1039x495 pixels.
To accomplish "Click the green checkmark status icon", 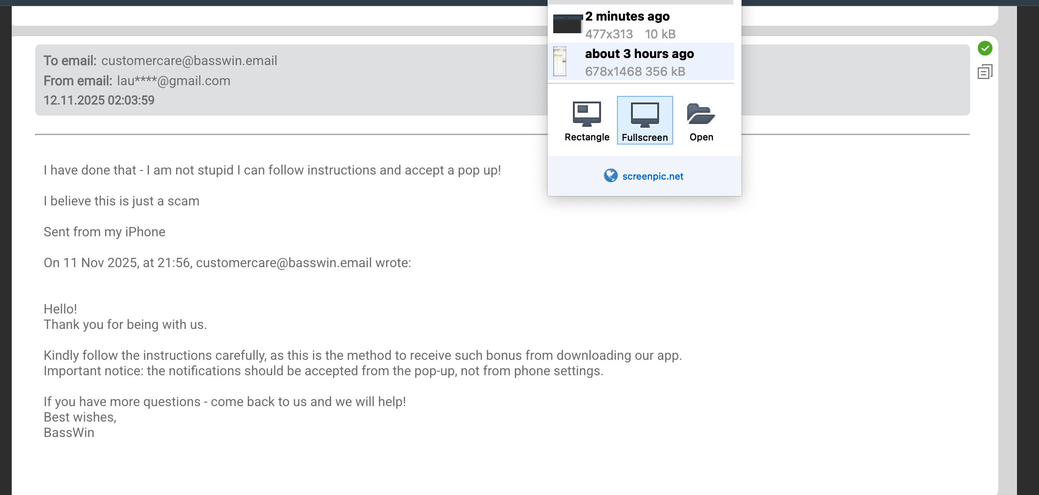I will coord(985,48).
